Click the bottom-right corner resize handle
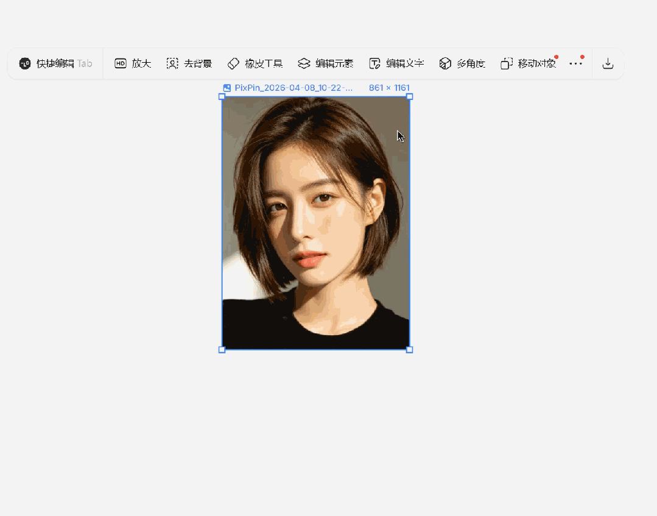This screenshot has width=657, height=516. pos(410,350)
